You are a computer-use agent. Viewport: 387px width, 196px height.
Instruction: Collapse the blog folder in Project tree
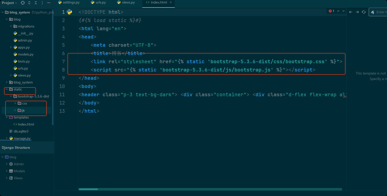point(7,19)
